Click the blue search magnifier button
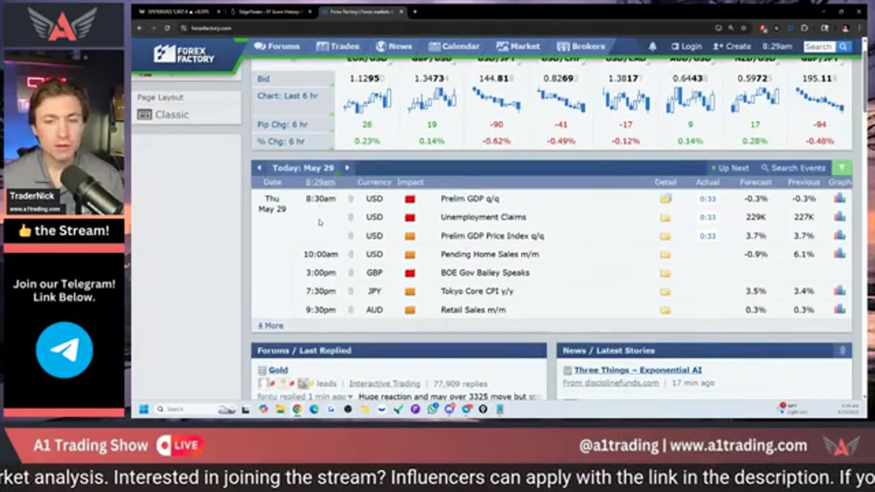Screen dimensions: 875x492 (x=843, y=46)
